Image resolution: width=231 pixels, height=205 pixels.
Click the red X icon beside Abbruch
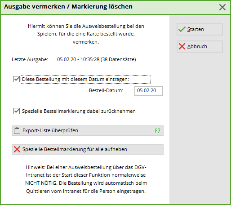click(x=182, y=46)
